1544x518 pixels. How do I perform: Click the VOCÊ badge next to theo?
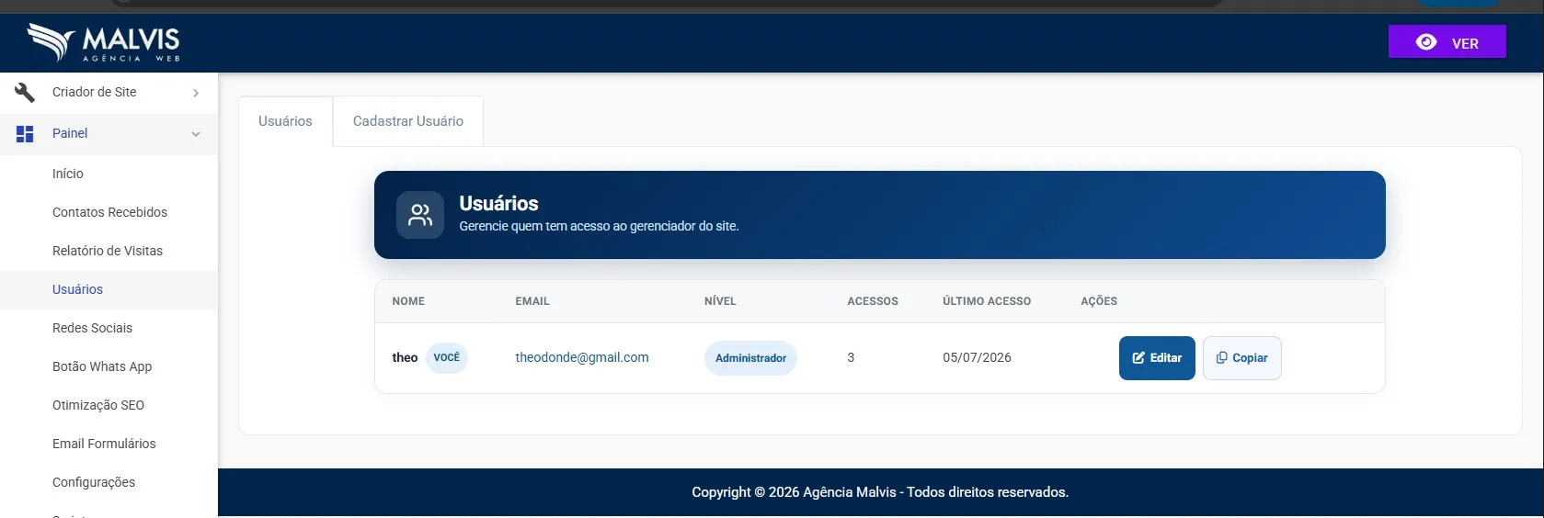pos(446,357)
